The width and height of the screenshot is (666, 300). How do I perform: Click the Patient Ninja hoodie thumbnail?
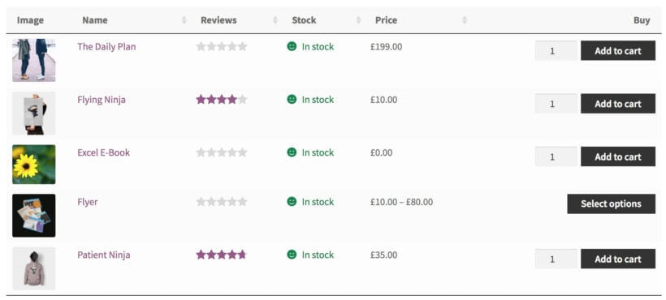34,268
